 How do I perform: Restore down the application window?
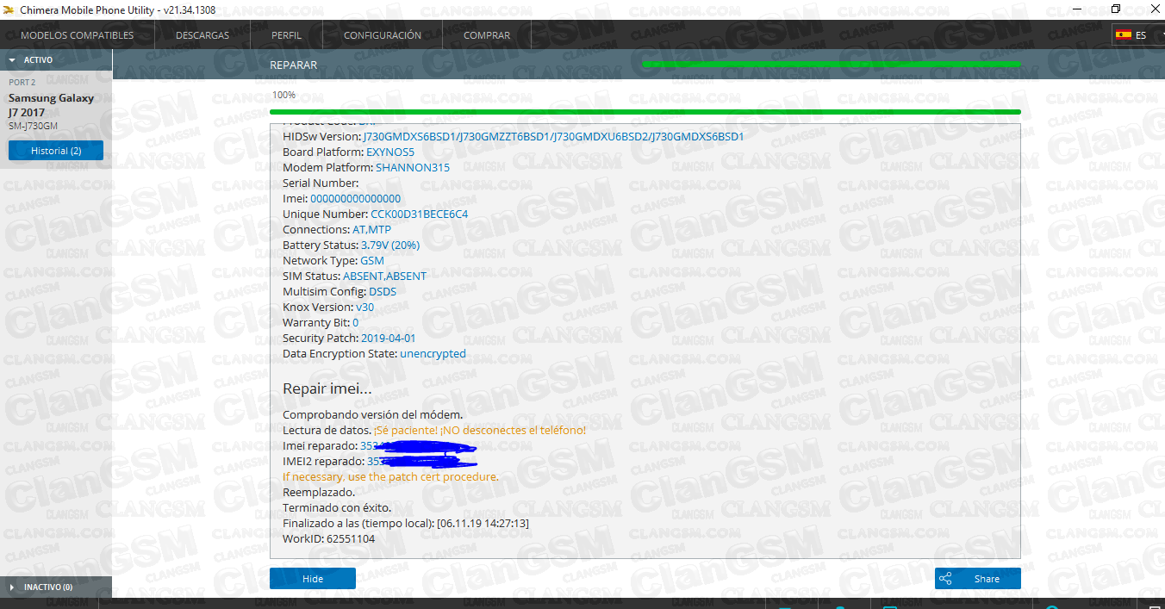tap(1116, 9)
